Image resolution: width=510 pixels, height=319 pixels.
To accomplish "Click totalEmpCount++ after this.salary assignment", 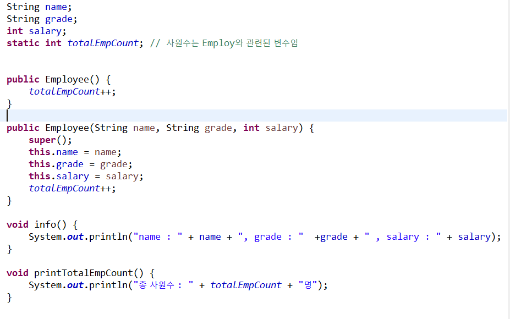I will [x=72, y=188].
